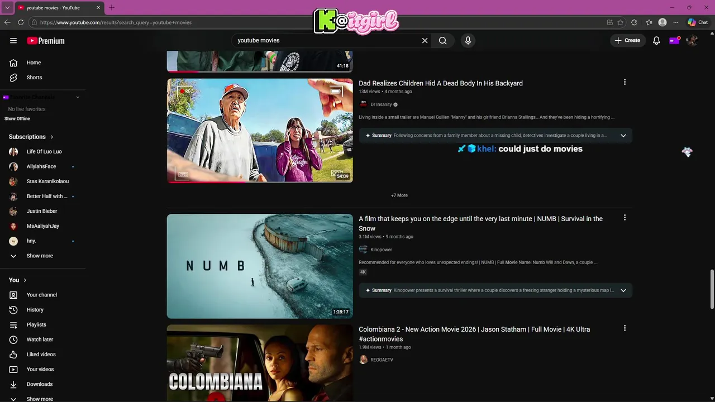Click the Create button

click(627, 40)
